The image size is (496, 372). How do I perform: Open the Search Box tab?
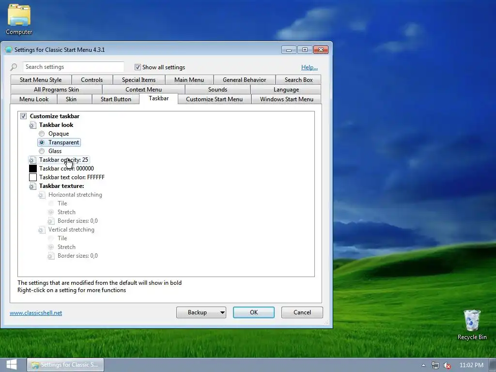298,80
